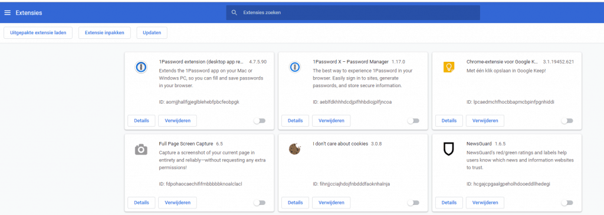
Task: Click Uitgepakte extensie laden button
Action: (x=38, y=33)
